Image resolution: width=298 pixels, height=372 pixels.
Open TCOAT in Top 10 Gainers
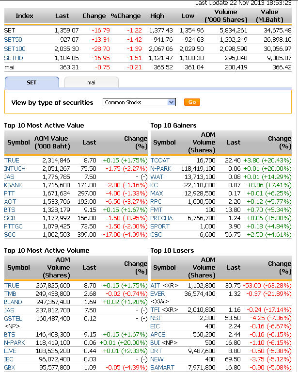[160, 160]
